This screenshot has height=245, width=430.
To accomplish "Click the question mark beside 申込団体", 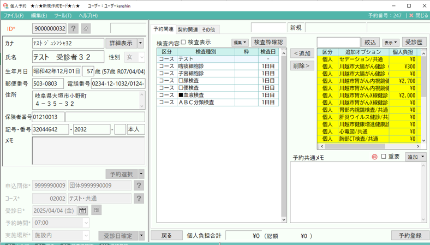I will (139, 186).
